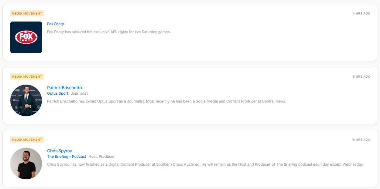Viewport: 380px width, 189px height.
Task: Open the Chris Spyrou name link
Action: 60,151
